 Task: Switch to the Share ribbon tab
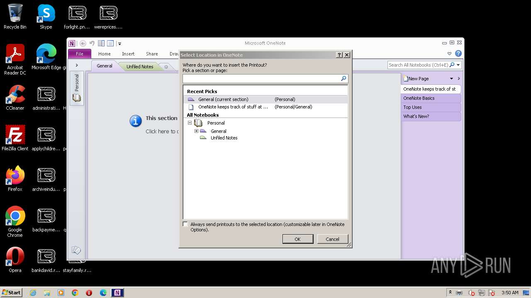click(152, 54)
